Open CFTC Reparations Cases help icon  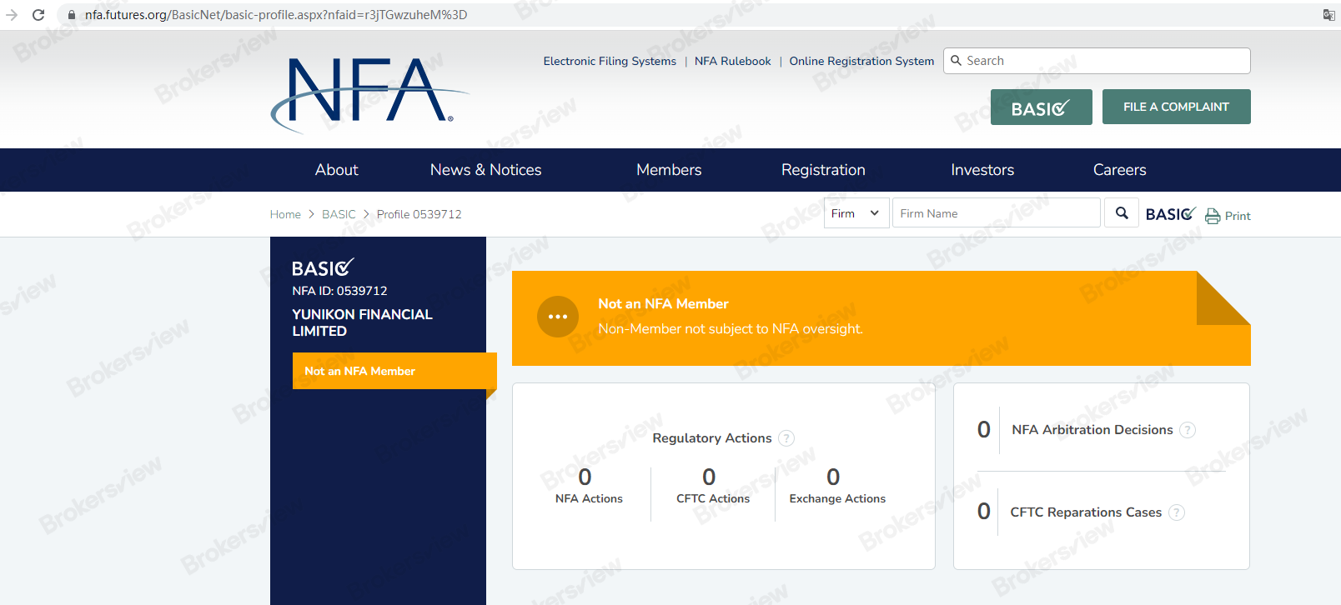click(x=1176, y=512)
